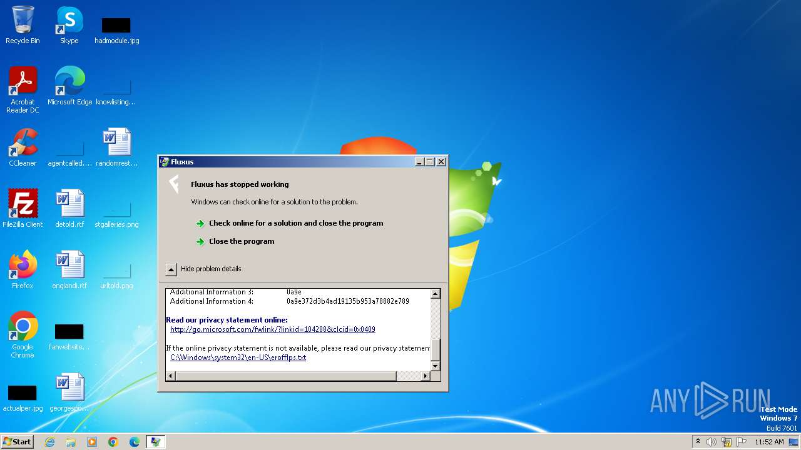The width and height of the screenshot is (801, 450).
Task: Open Chrome from the taskbar
Action: point(113,442)
